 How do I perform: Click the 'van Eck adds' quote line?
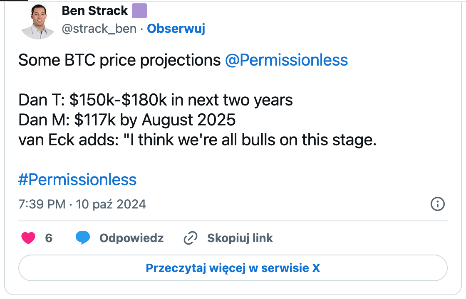coord(197,140)
